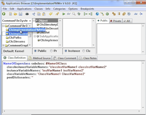The height and width of the screenshot is (115, 146).
Task: Click the blue globe toolbar icon
Action: click(97, 14)
